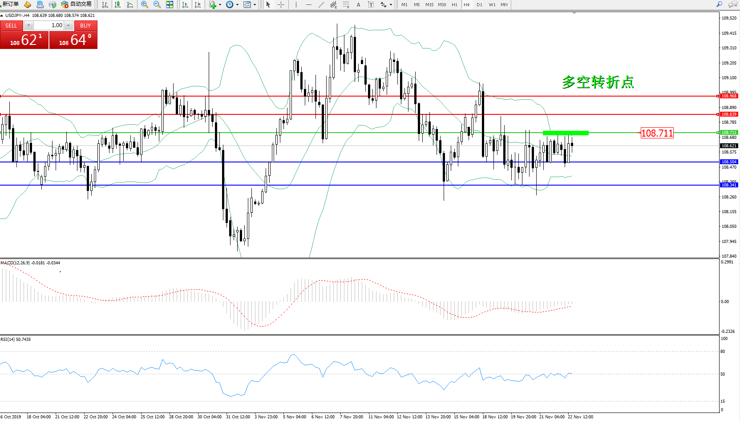Switch to the H1 timeframe

454,4
